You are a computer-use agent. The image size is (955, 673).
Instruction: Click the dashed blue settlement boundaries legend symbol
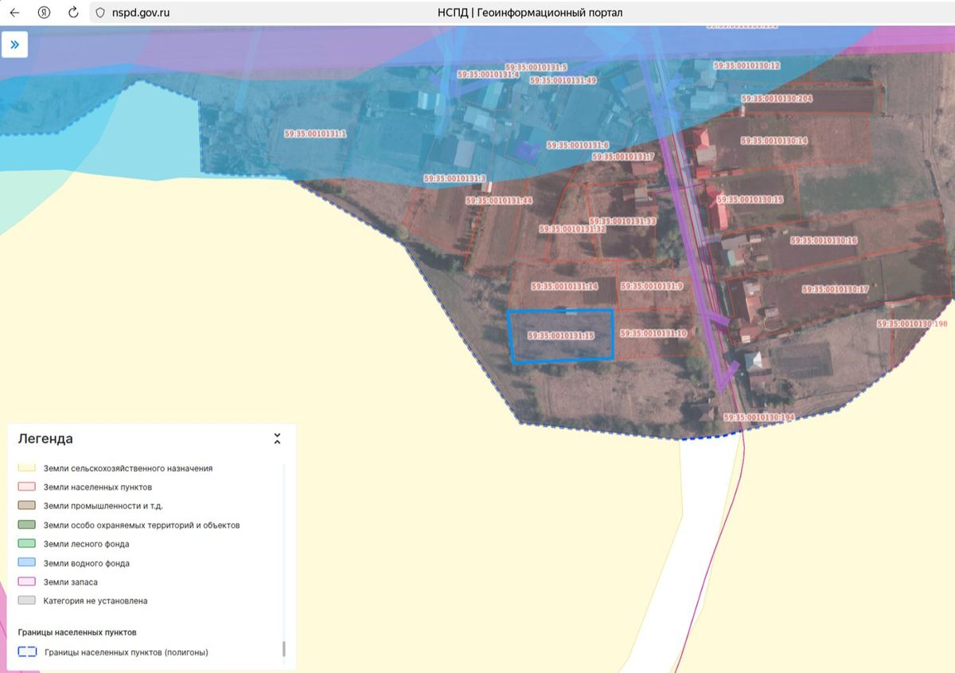point(27,652)
